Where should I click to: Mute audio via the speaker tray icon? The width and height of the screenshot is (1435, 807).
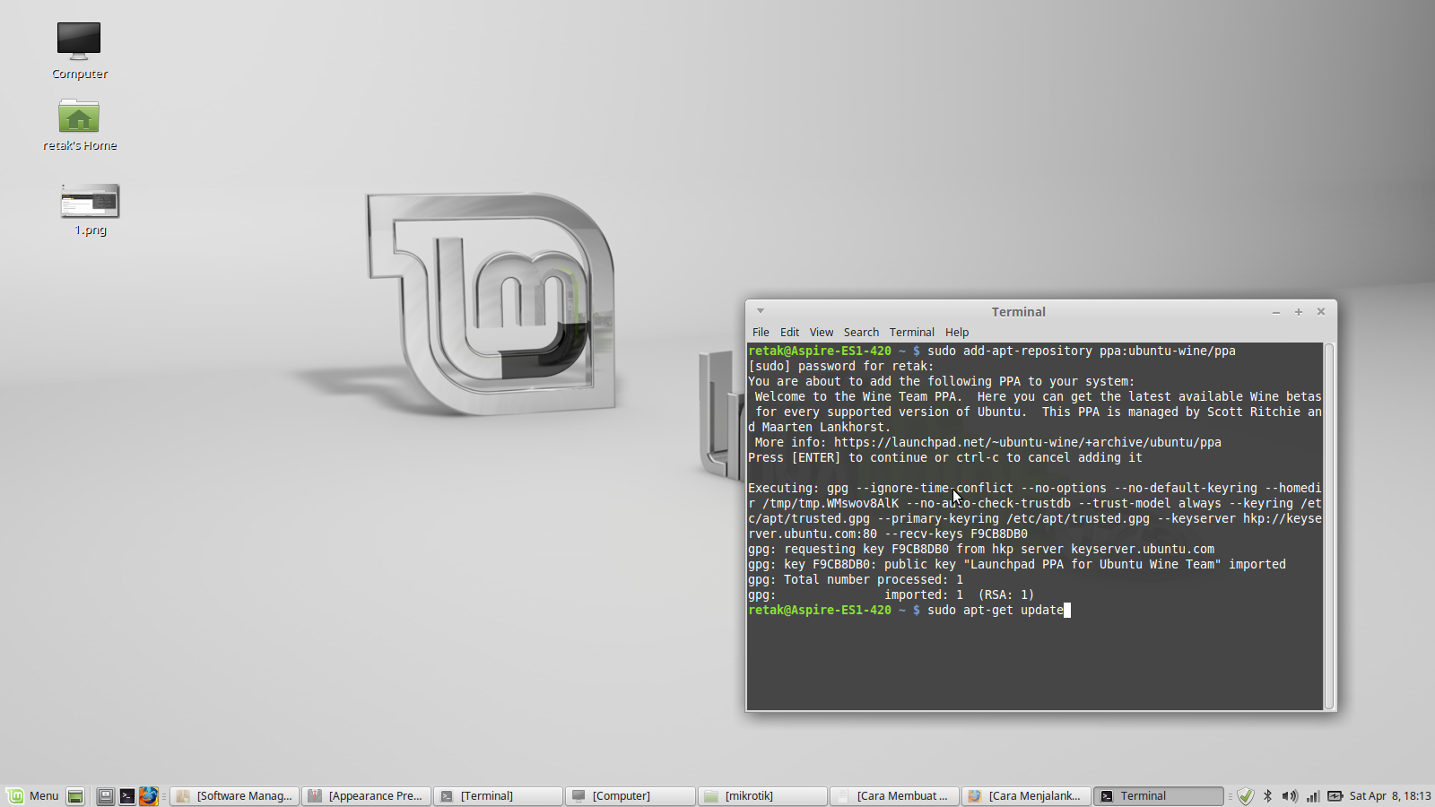[1290, 795]
